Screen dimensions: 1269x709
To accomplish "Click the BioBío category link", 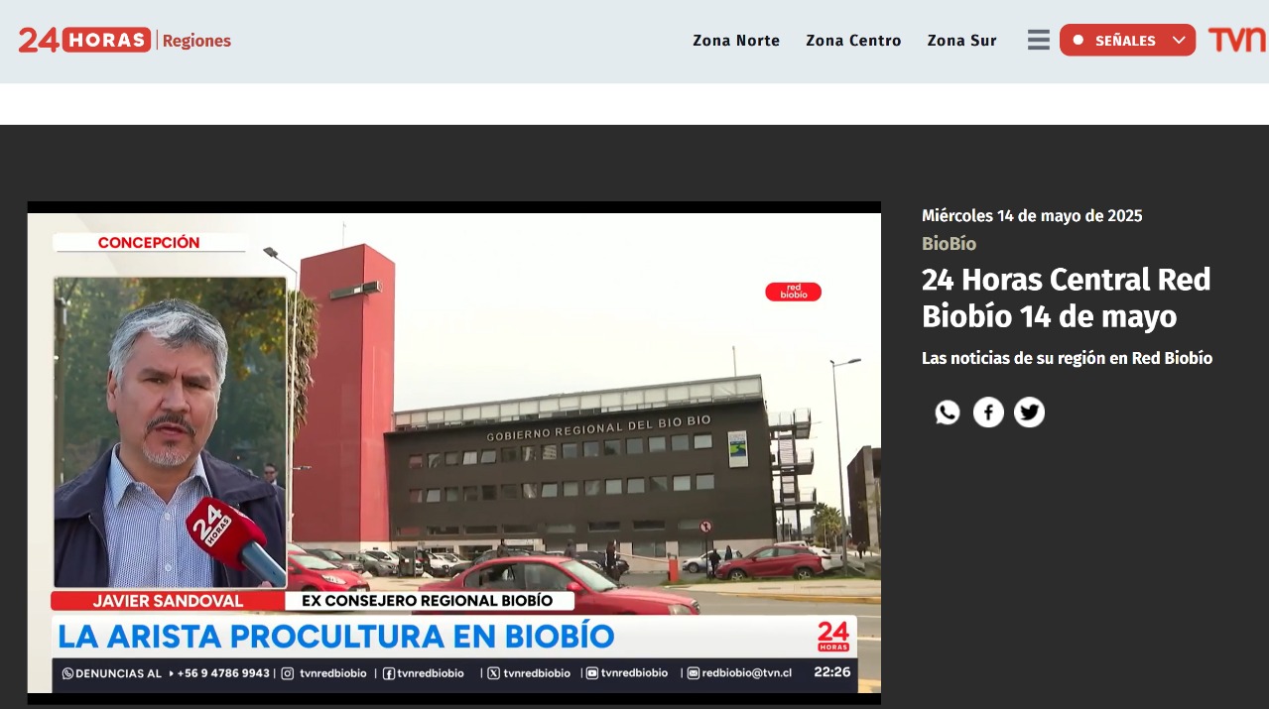I will [949, 244].
